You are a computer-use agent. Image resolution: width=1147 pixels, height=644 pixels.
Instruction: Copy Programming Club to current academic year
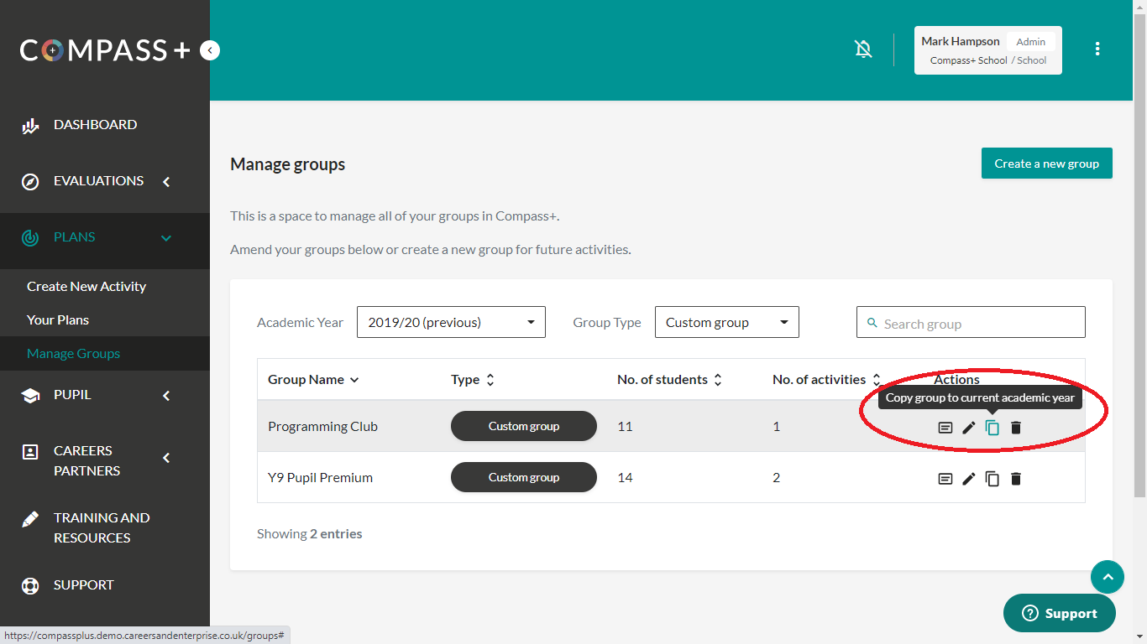tap(992, 428)
